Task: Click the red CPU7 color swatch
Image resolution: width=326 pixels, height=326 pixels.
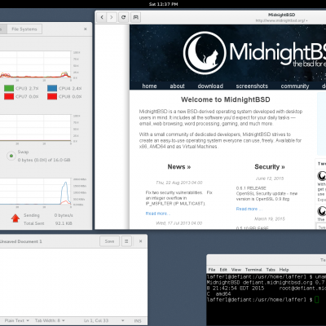Action: coord(9,96)
